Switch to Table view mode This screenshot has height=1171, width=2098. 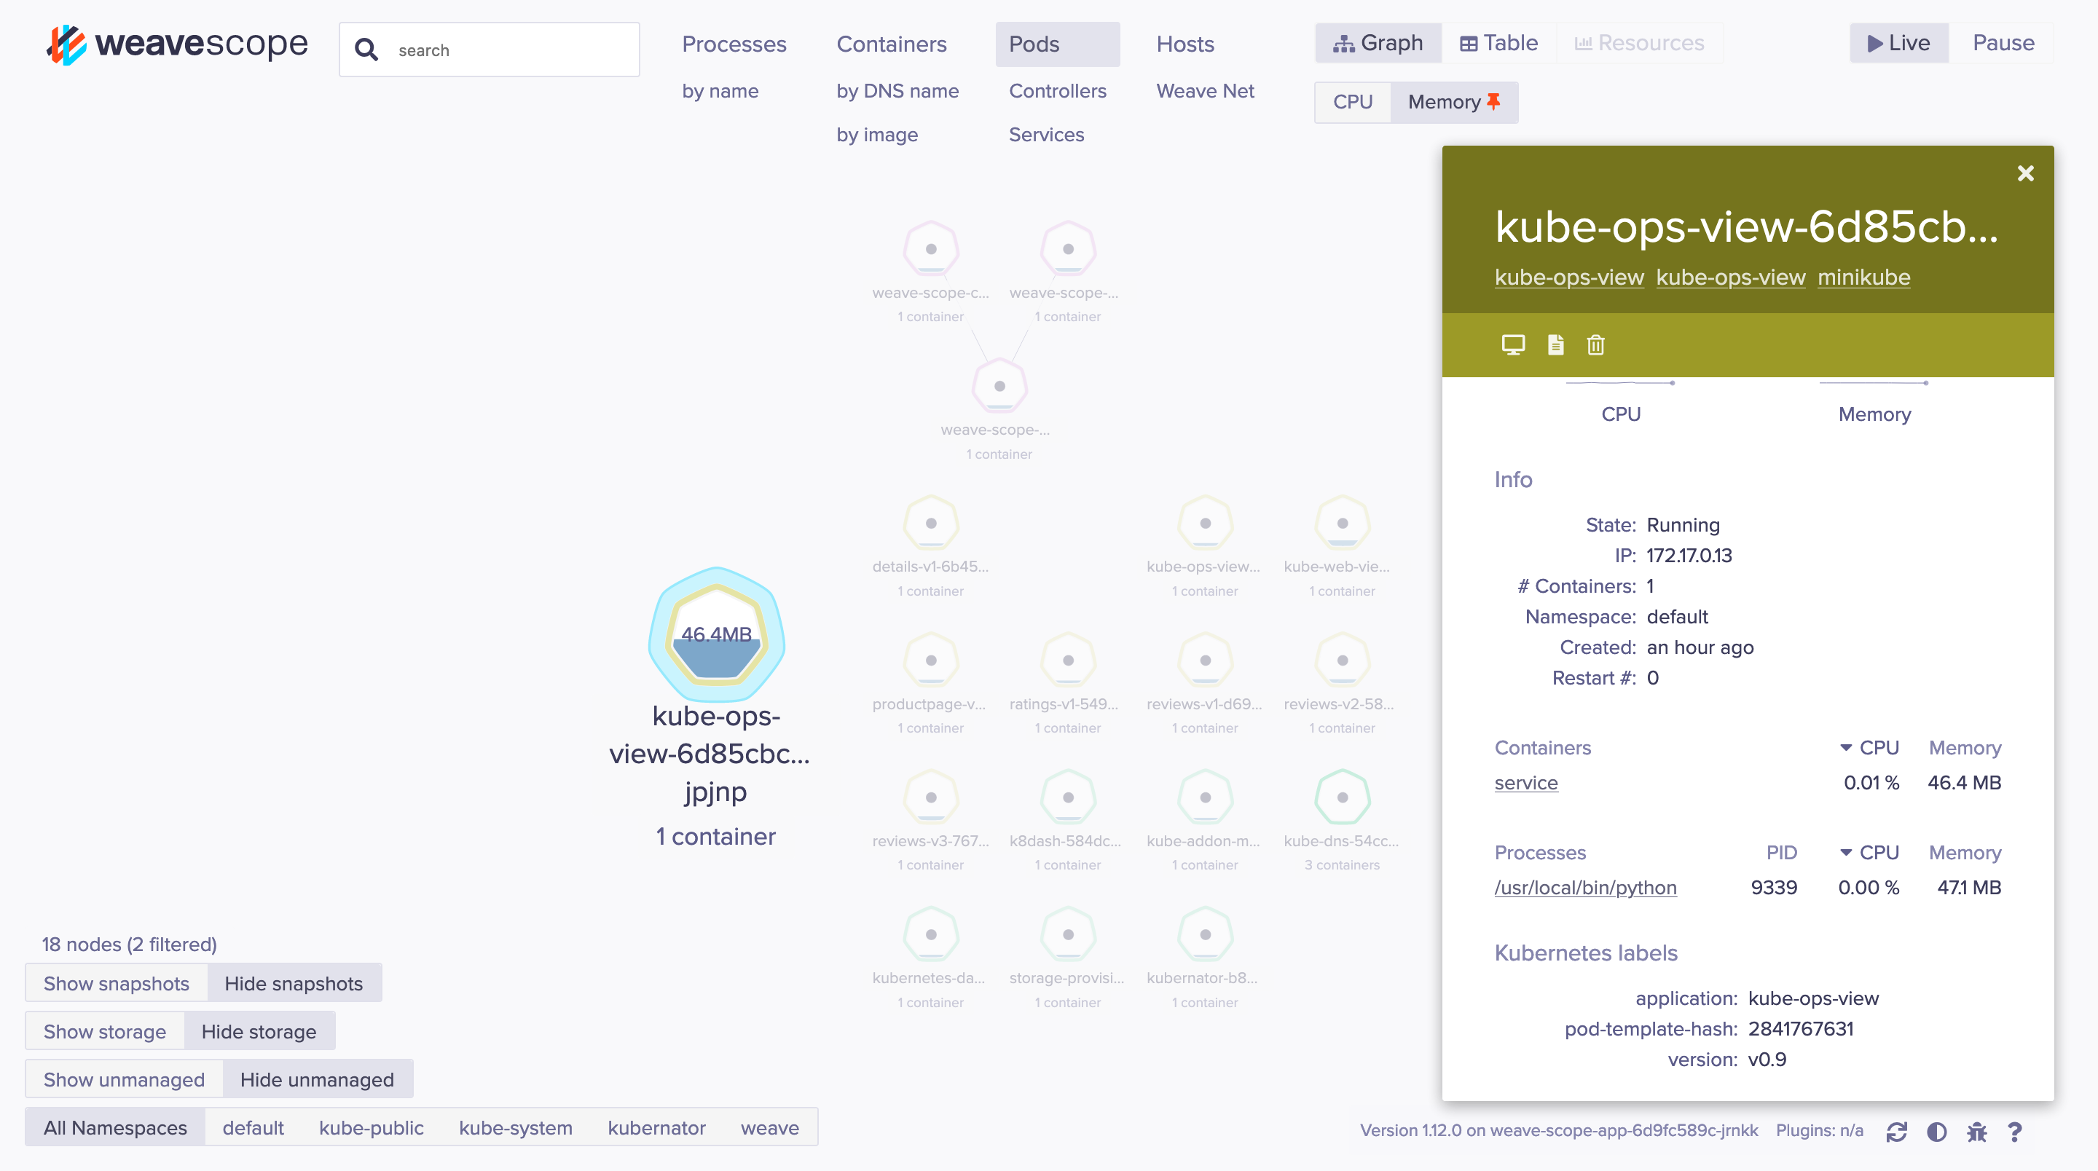[1498, 43]
